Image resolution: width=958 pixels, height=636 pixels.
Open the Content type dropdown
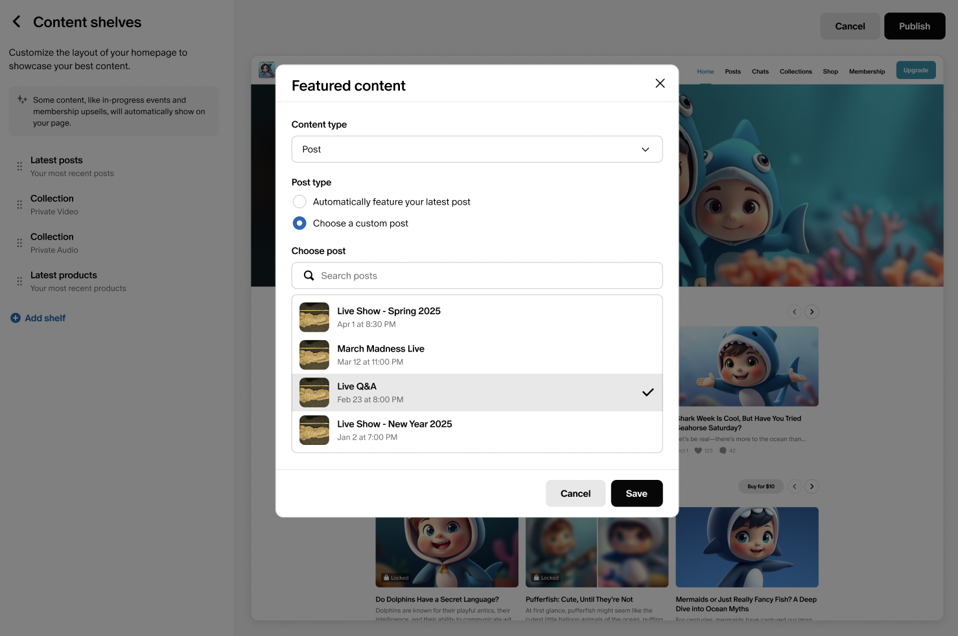[x=477, y=150]
